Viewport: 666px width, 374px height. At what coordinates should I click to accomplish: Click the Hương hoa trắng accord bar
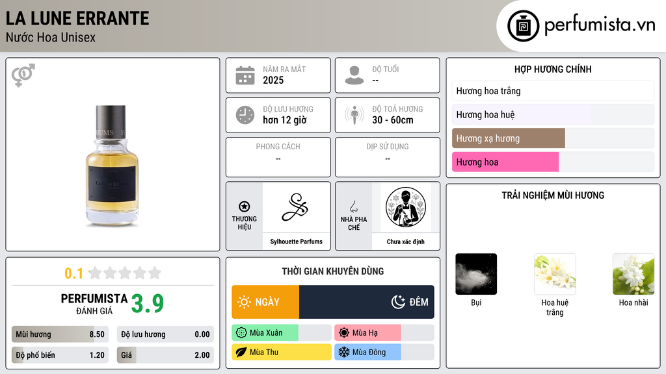point(553,91)
